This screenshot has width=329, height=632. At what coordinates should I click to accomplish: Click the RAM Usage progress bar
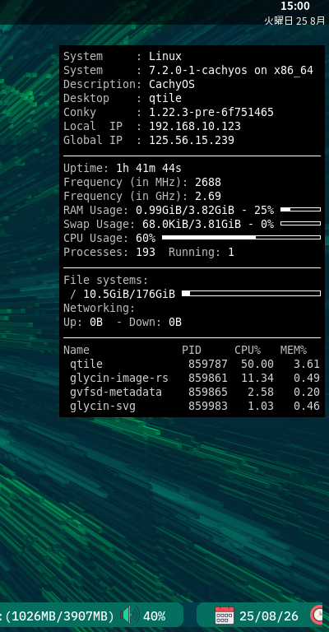click(x=300, y=210)
